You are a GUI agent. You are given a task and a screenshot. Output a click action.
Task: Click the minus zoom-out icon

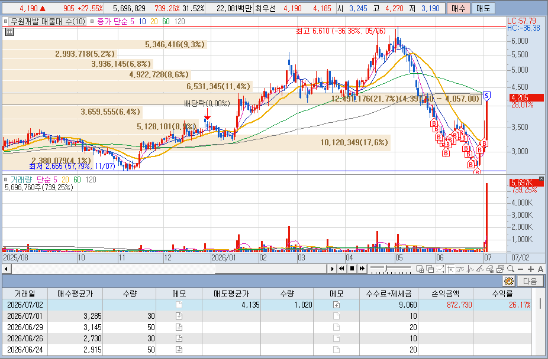click(520, 269)
